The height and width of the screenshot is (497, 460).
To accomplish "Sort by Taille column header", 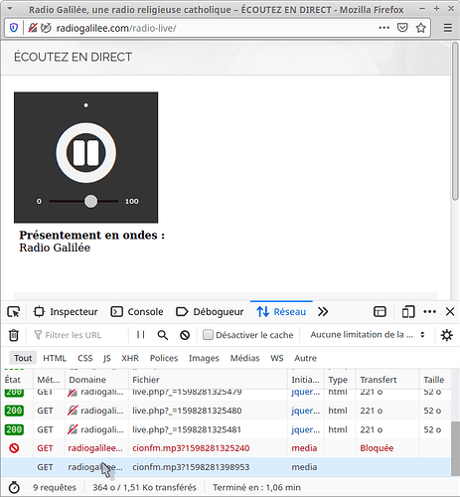I will (x=435, y=380).
